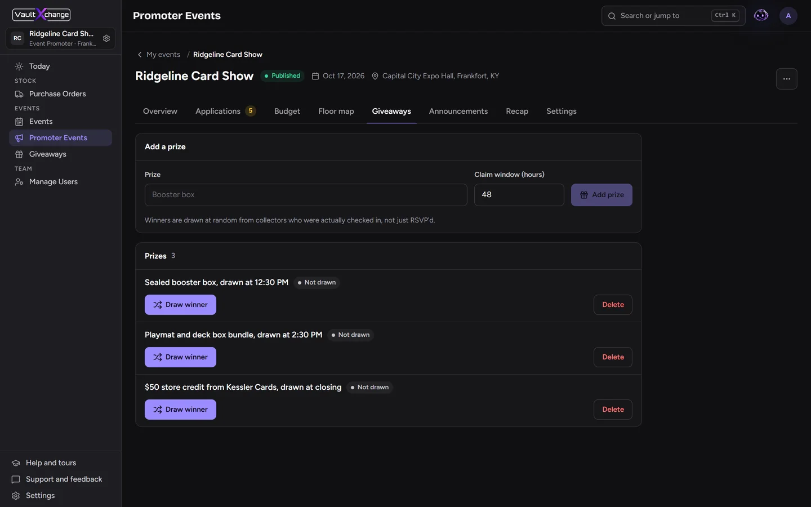Draw winner for Playmat and deck box bundle

coord(180,357)
